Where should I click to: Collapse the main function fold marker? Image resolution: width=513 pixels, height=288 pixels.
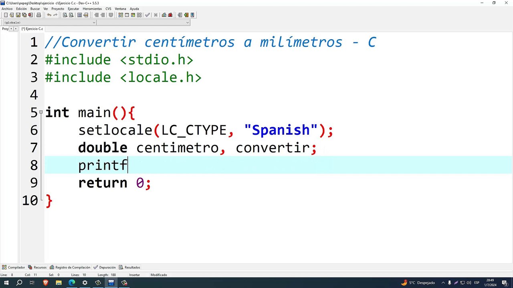click(x=41, y=112)
